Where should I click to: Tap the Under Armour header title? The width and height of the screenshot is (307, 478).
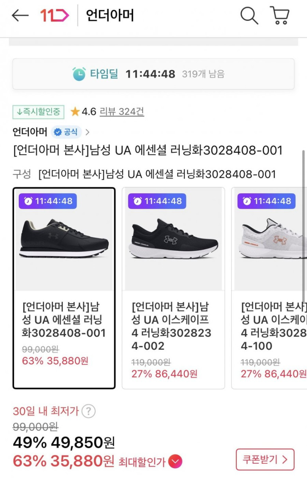tap(110, 16)
